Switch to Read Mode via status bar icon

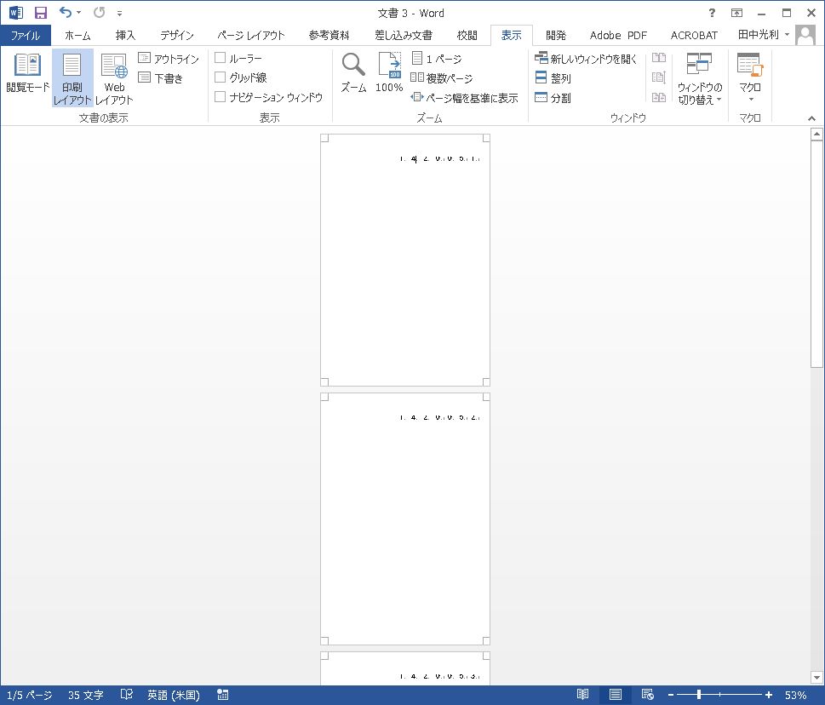(x=582, y=695)
